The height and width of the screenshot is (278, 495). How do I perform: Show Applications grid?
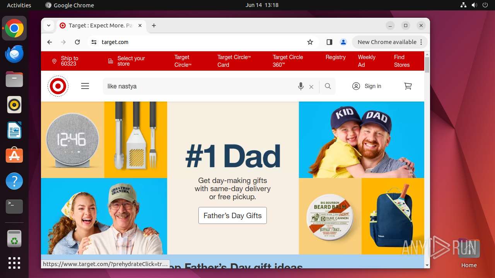tap(14, 263)
